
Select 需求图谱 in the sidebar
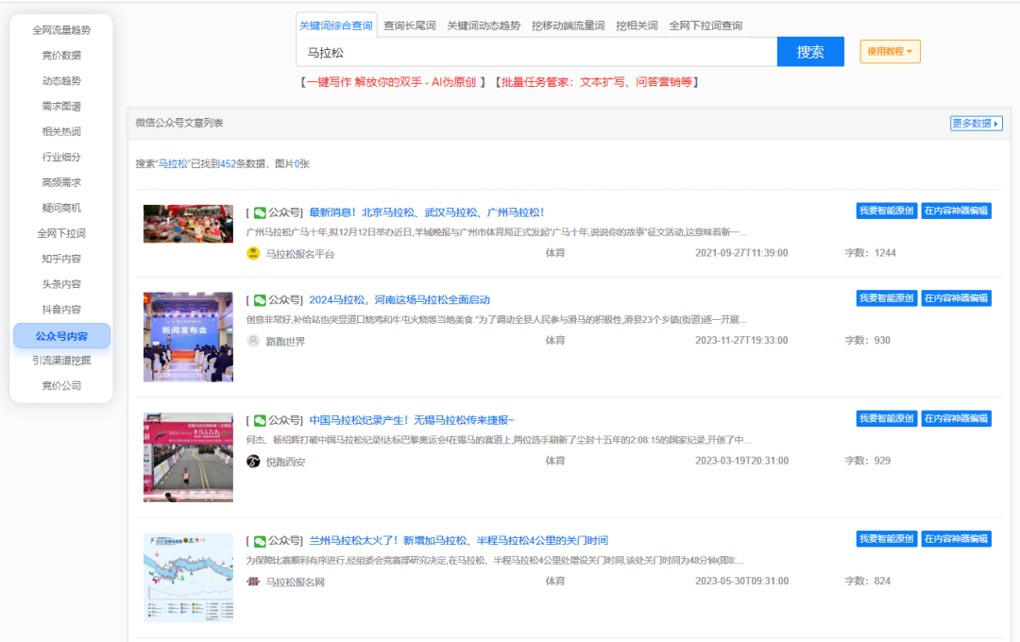[x=61, y=106]
